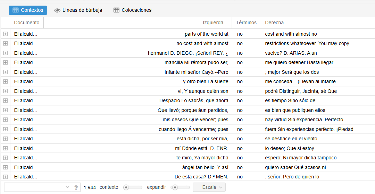The height and width of the screenshot is (194, 375).
Task: Adjust the expandir slider
Action: coord(180,187)
